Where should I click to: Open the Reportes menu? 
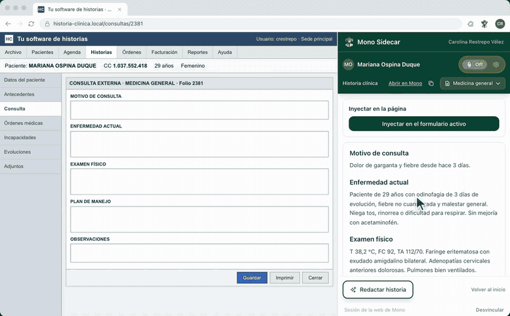[x=197, y=52]
